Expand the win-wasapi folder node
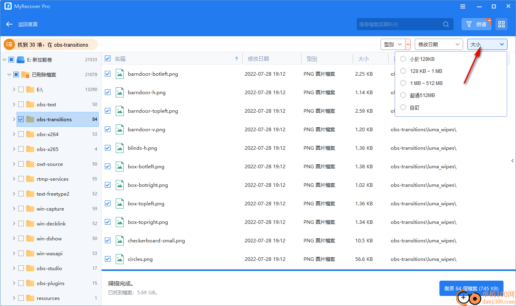Image resolution: width=516 pixels, height=306 pixels. pyautogui.click(x=14, y=253)
